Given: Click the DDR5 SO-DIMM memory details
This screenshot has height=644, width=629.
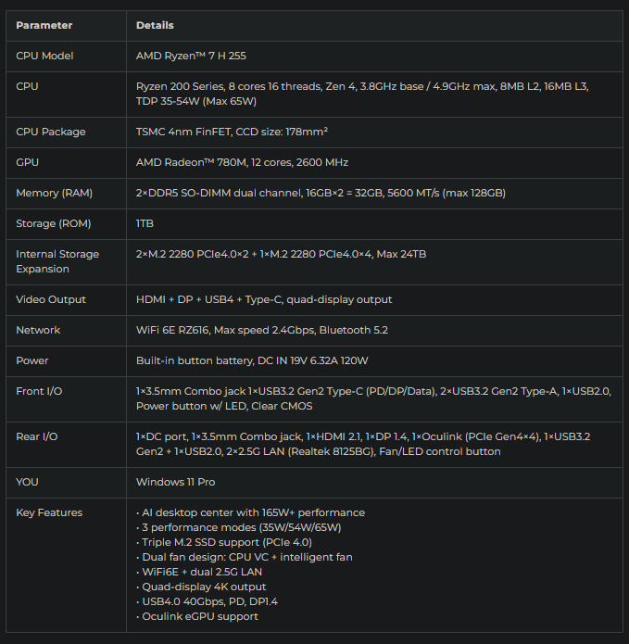Looking at the screenshot, I should click(321, 193).
